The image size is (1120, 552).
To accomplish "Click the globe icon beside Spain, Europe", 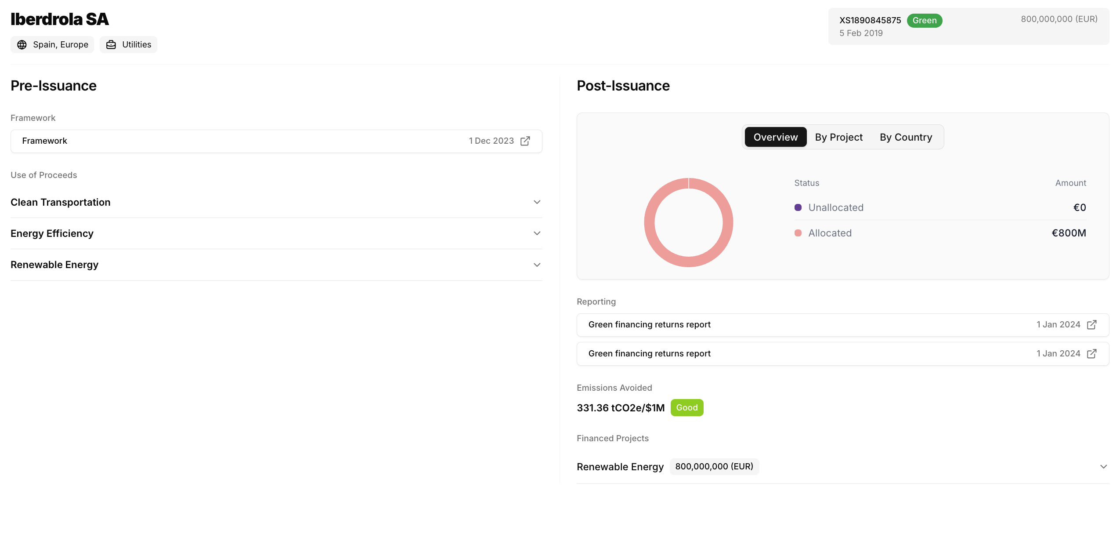I will click(x=22, y=45).
